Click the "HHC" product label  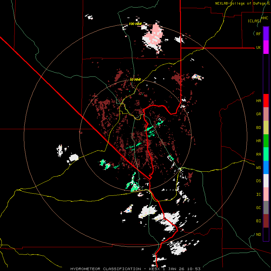coord(264,18)
